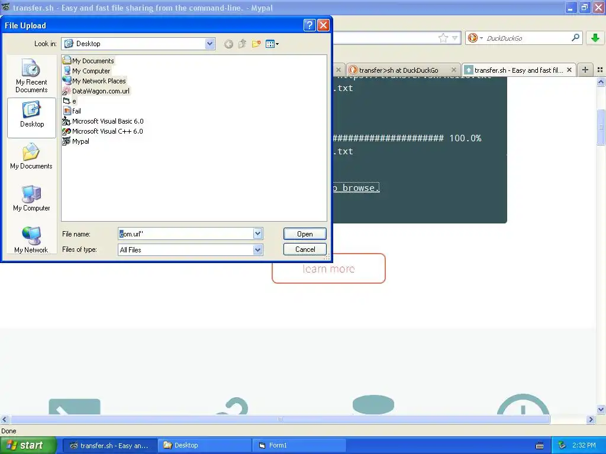Click the vertical scrollbar up arrow

point(601,82)
